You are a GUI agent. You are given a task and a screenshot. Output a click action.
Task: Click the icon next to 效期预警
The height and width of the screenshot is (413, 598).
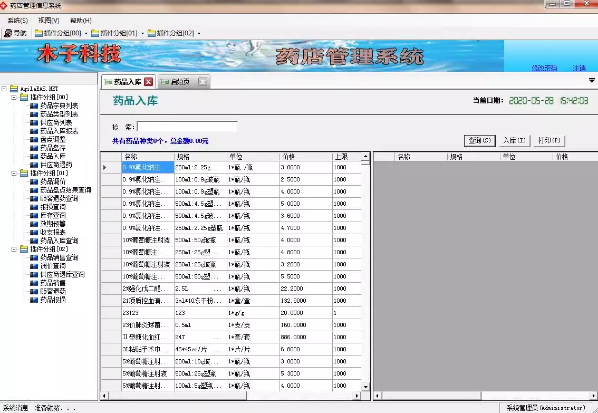click(34, 224)
